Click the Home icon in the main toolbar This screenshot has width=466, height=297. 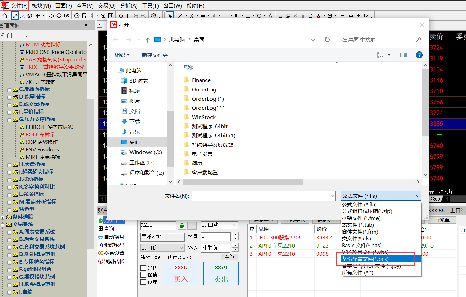pyautogui.click(x=5, y=16)
